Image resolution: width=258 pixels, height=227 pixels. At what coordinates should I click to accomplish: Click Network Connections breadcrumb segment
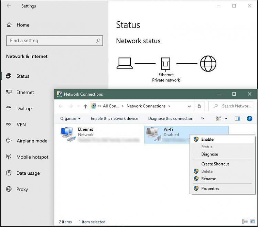click(146, 106)
